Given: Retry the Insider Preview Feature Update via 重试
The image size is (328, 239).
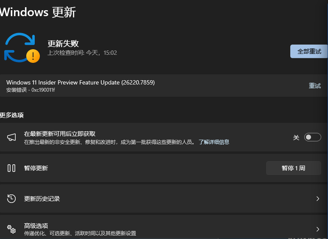Looking at the screenshot, I should (x=314, y=86).
